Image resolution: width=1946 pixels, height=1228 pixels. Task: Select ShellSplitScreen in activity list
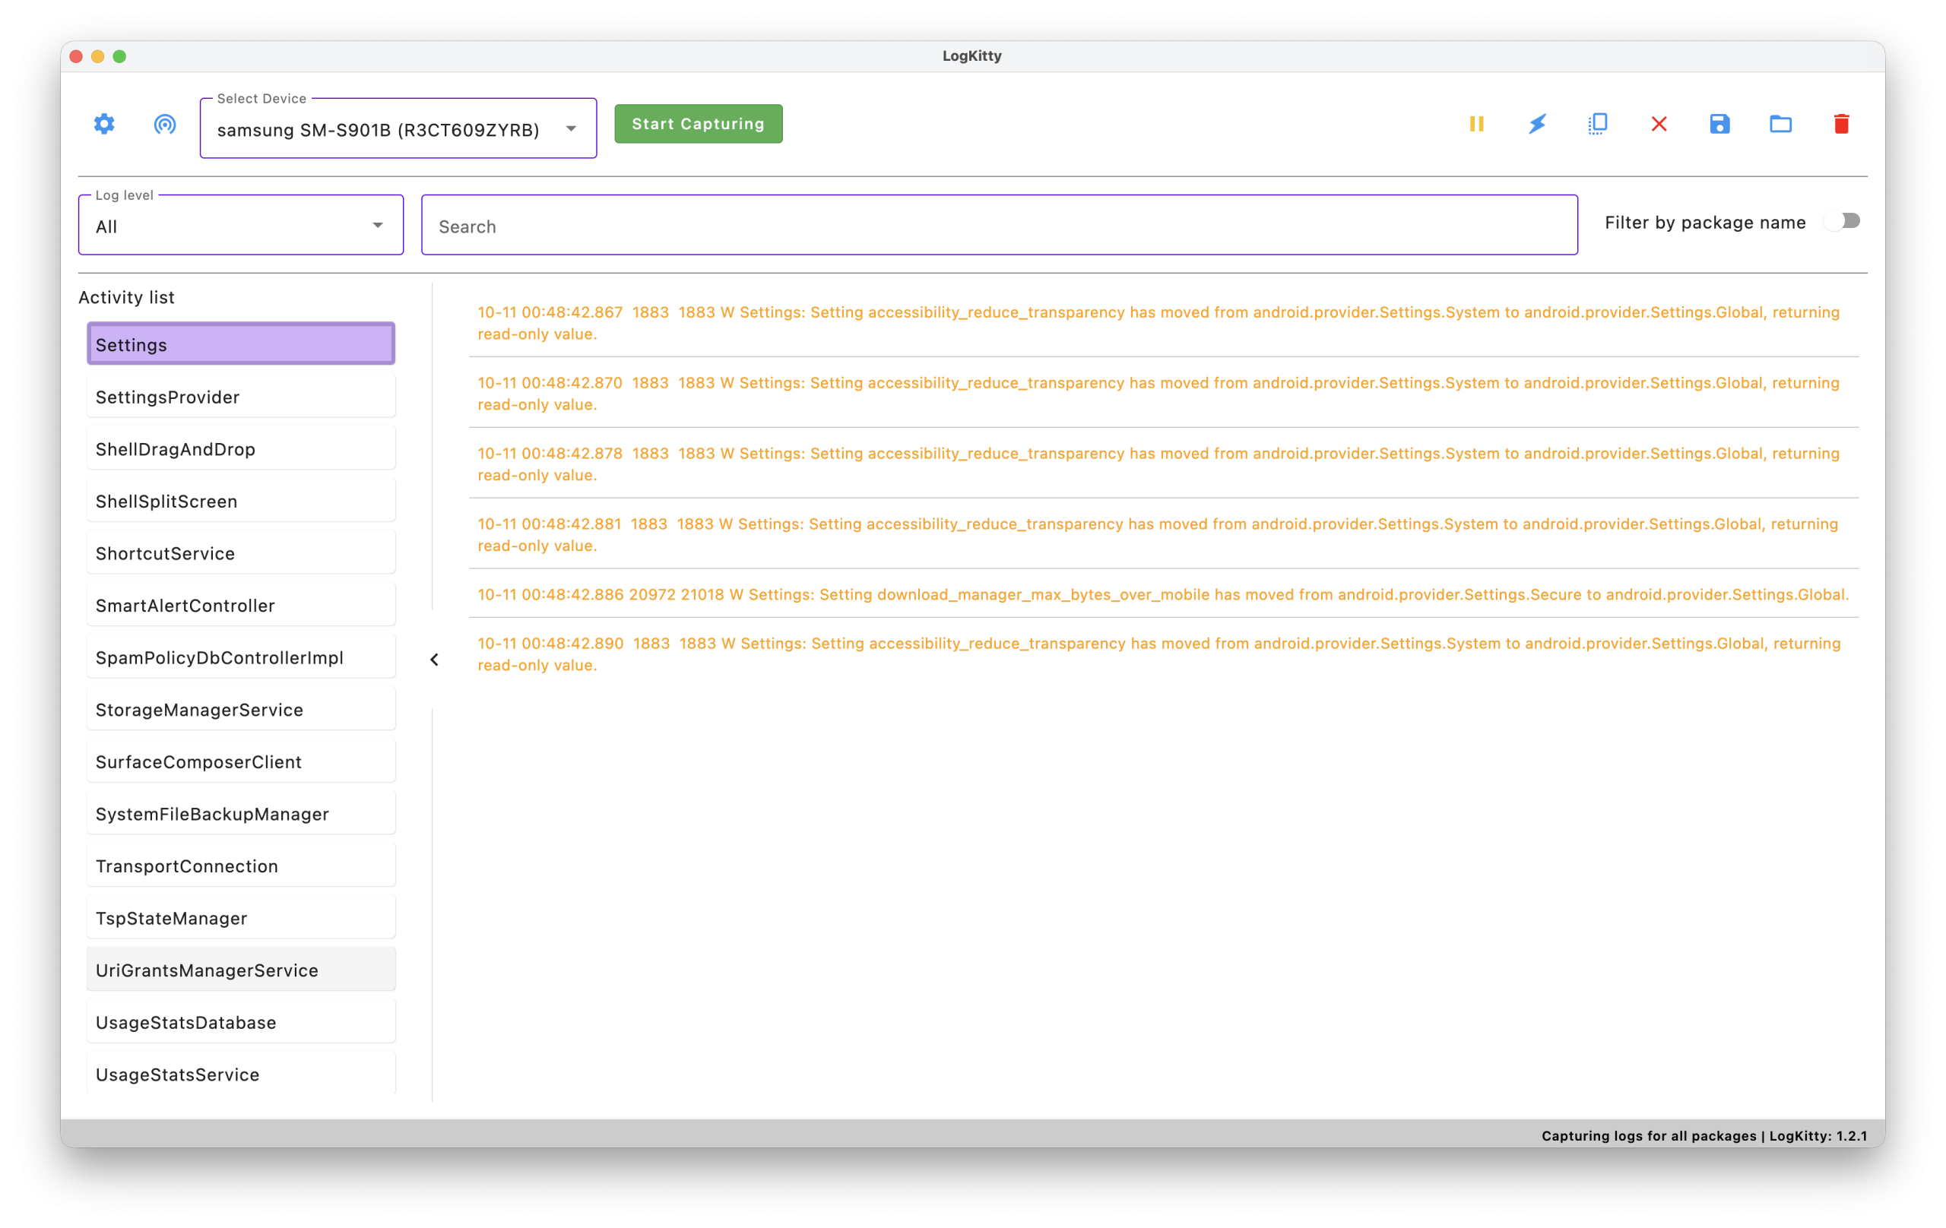pyautogui.click(x=241, y=501)
